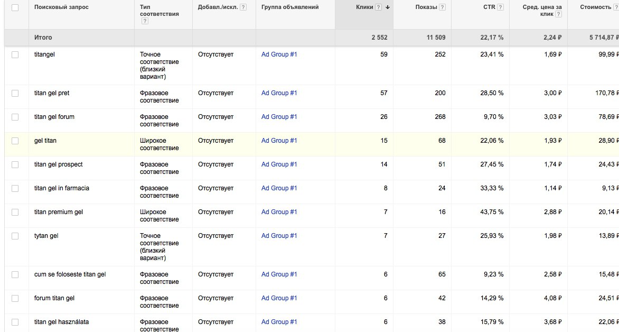Open Ad Group #1 link in forum titan gel row
The width and height of the screenshot is (619, 332).
[279, 298]
